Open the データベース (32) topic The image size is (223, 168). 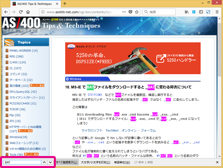pos(21,80)
